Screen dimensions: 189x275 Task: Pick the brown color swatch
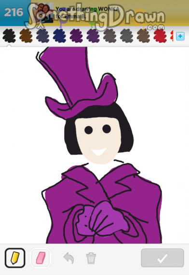(x=26, y=36)
